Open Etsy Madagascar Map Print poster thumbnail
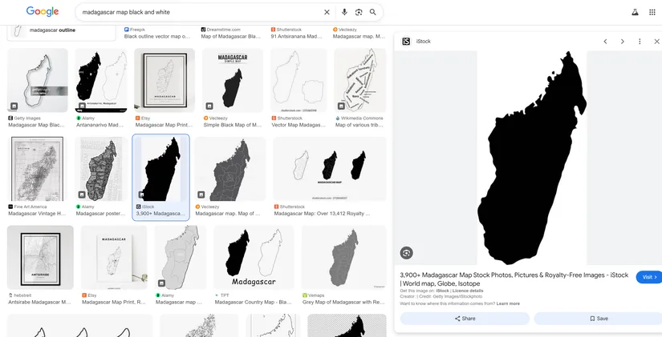This screenshot has width=662, height=337. coord(114,258)
